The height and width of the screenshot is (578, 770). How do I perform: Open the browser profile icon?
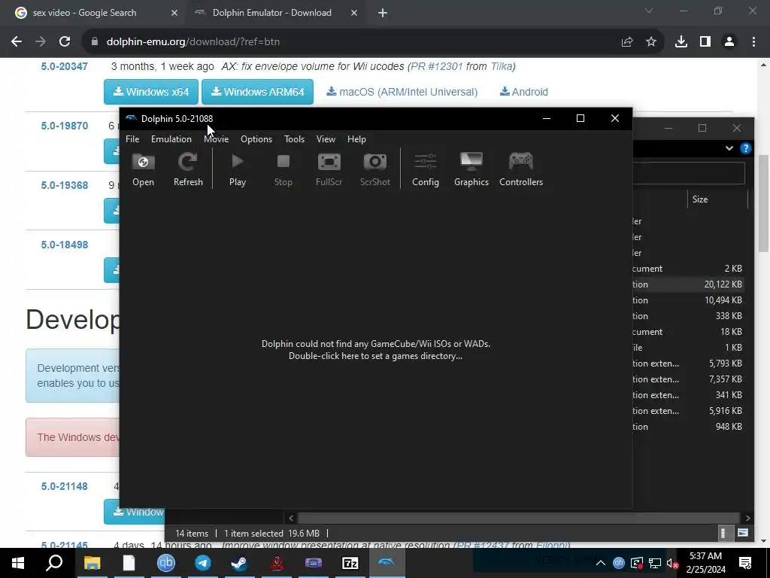(729, 42)
